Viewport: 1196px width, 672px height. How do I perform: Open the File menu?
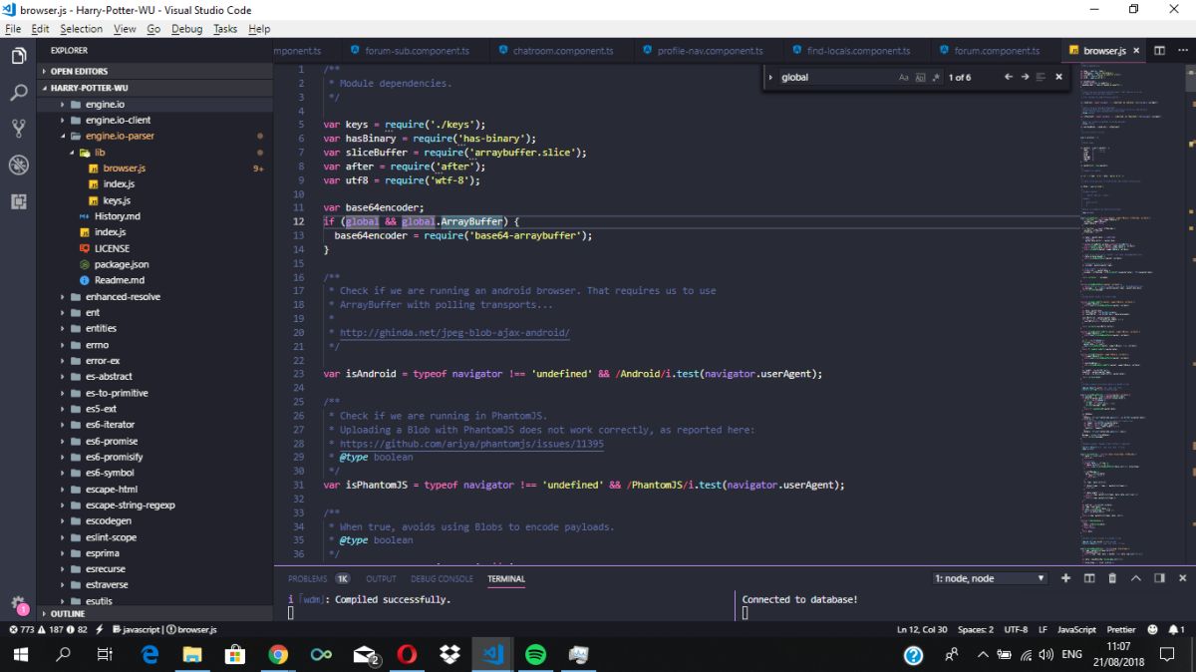pyautogui.click(x=13, y=29)
